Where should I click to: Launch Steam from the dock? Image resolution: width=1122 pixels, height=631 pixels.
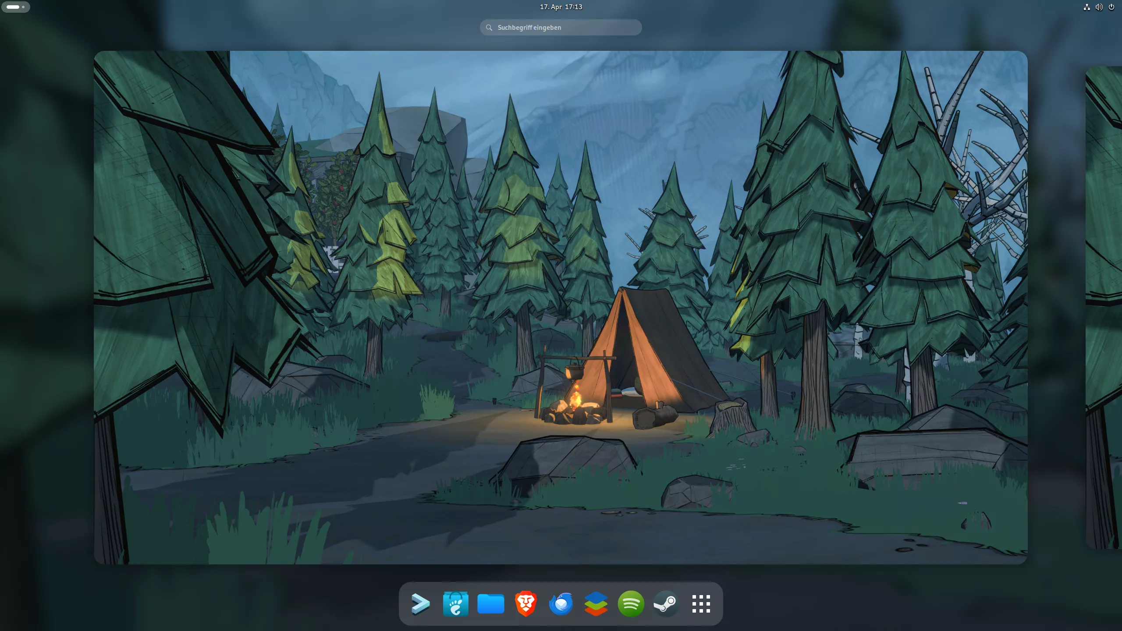pos(666,604)
